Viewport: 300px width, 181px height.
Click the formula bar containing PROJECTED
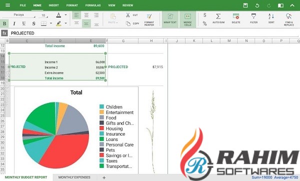pos(154,33)
